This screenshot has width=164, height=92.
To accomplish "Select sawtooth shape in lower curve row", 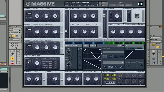I will tap(110, 67).
